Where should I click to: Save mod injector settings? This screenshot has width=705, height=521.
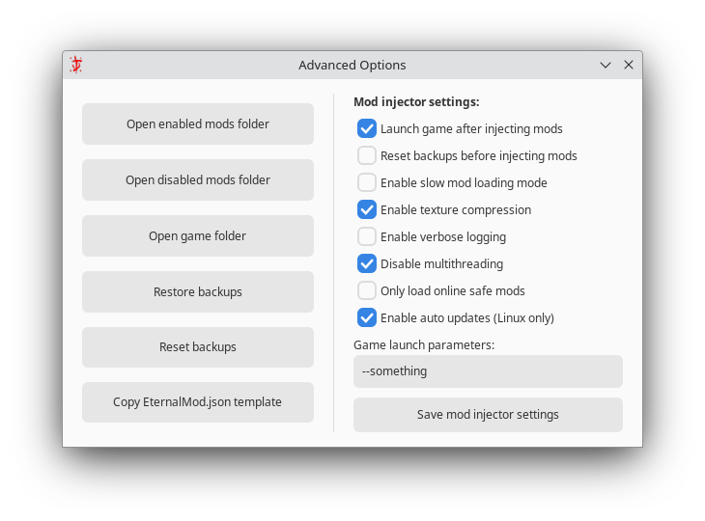tap(488, 415)
